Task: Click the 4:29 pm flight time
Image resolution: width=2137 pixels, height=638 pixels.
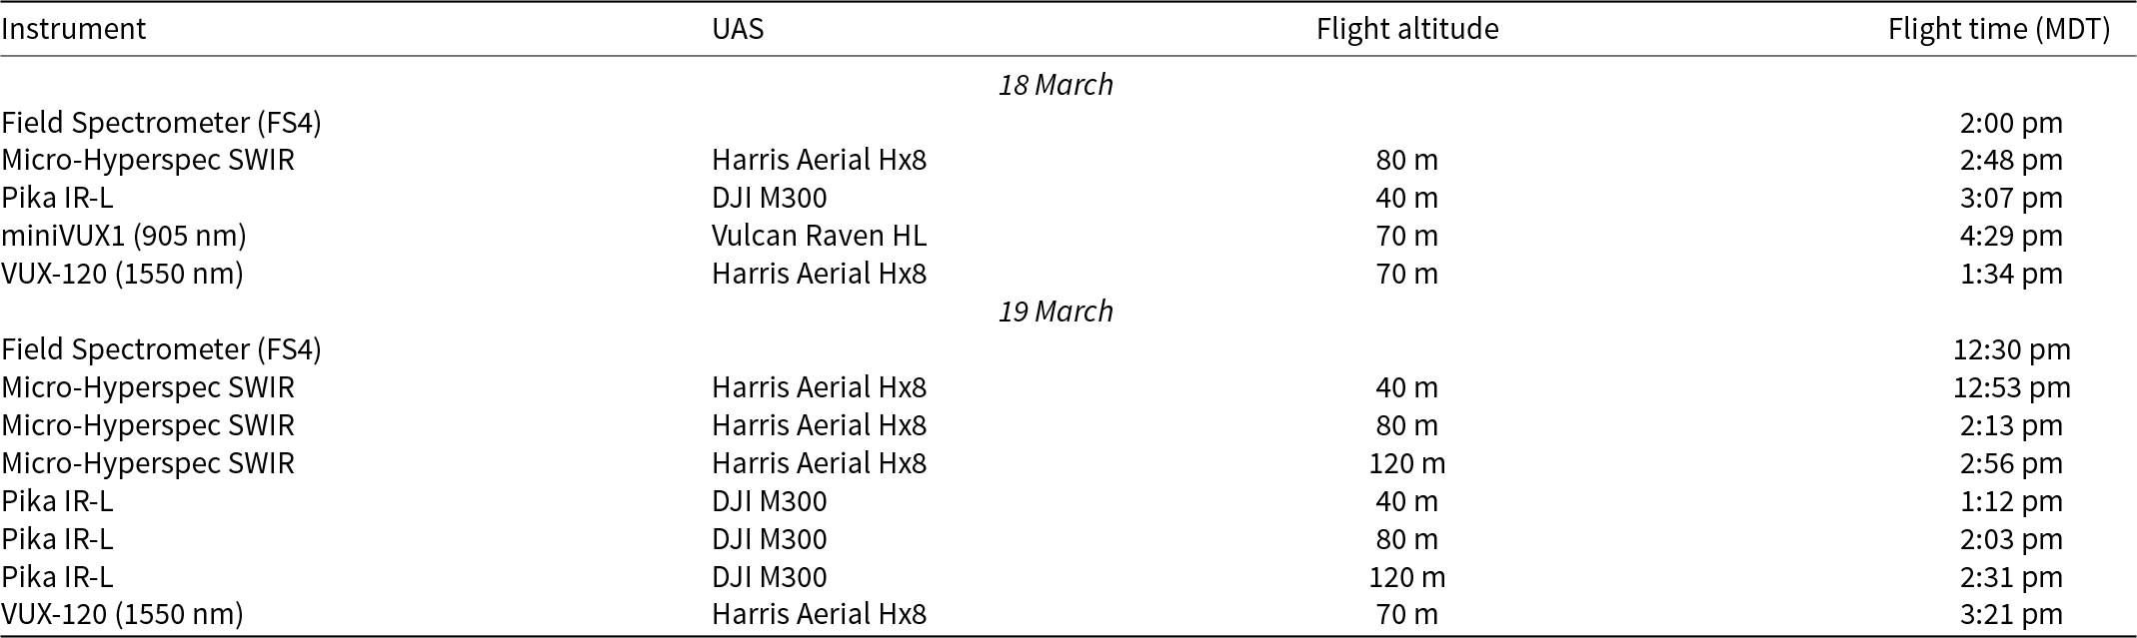Action: (2011, 236)
